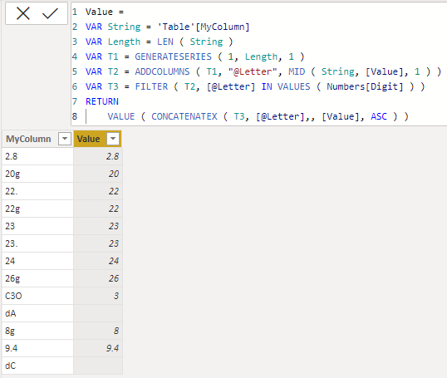This screenshot has height=378, width=447.
Task: Select MyColumn cell '26g'
Action: click(37, 278)
